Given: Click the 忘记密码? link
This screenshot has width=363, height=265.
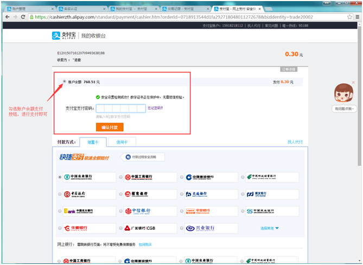Looking at the screenshot, I should click(155, 108).
